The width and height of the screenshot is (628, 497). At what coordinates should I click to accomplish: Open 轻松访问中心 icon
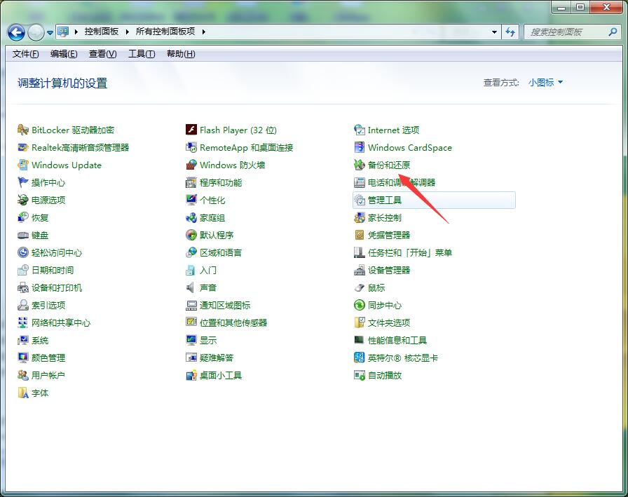coord(23,252)
